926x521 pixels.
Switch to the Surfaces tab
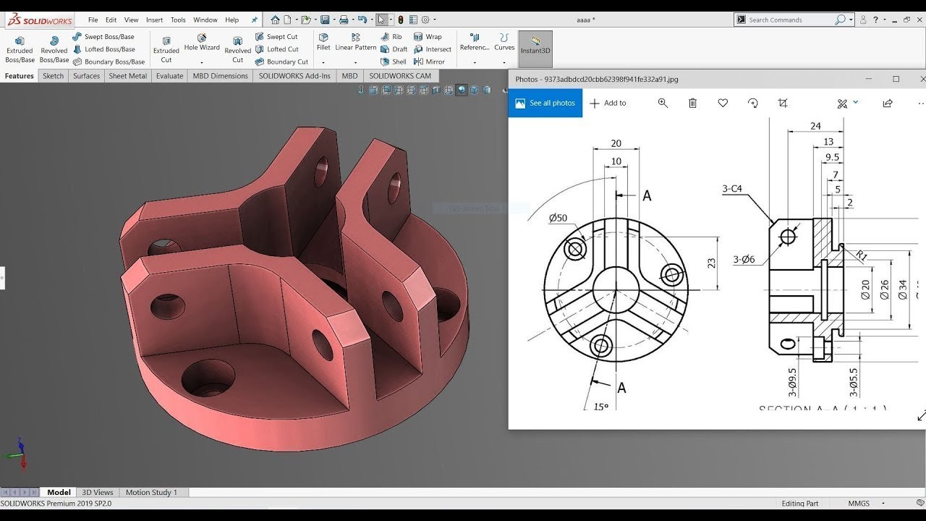86,76
